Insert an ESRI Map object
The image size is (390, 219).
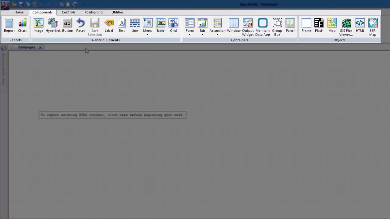coord(373,27)
